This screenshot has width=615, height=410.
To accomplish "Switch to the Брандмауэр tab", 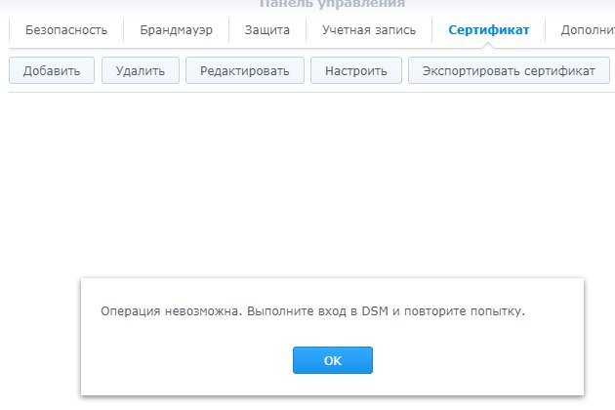I will 176,30.
